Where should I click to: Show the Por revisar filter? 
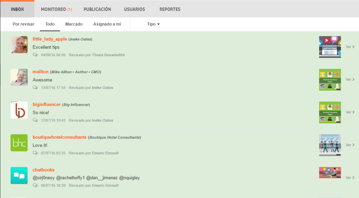(x=24, y=24)
